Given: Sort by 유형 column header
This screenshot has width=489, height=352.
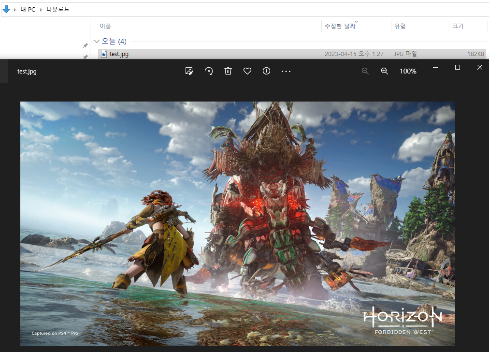Looking at the screenshot, I should [400, 26].
